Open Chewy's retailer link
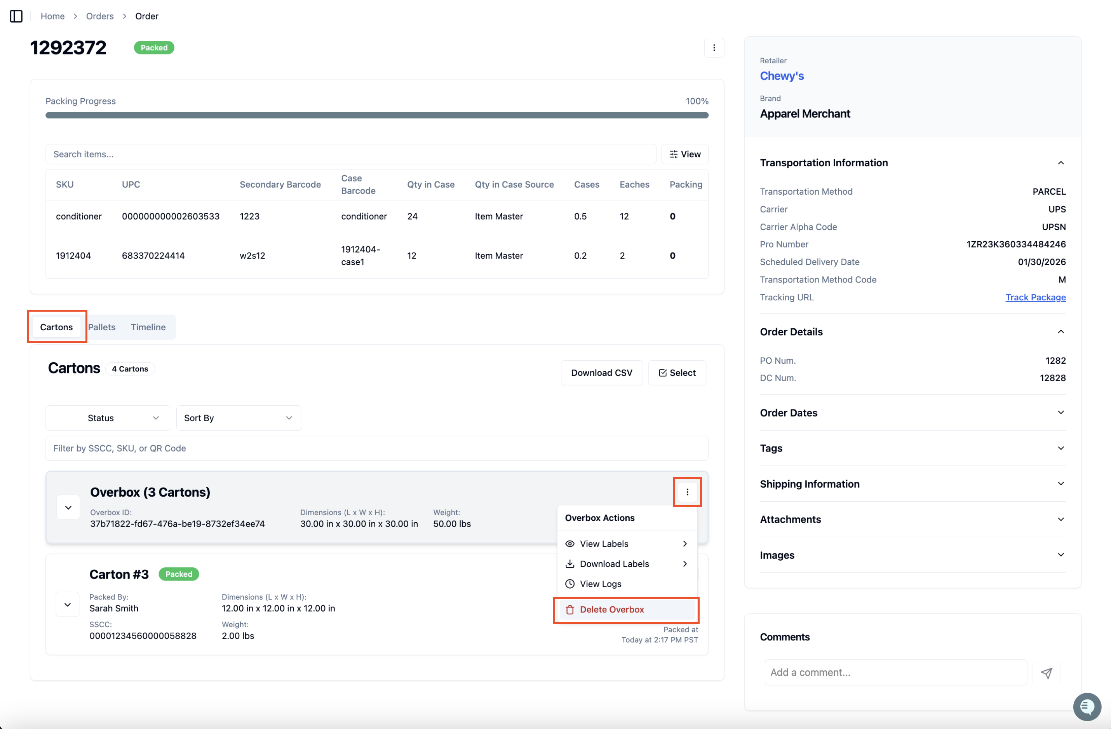 [x=782, y=76]
